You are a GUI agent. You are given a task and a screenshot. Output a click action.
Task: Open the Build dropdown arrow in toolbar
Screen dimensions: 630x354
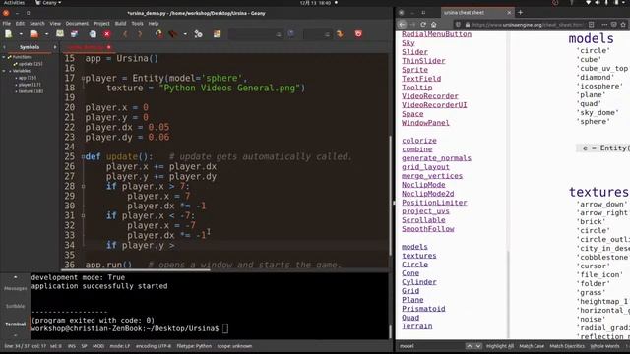pos(185,34)
